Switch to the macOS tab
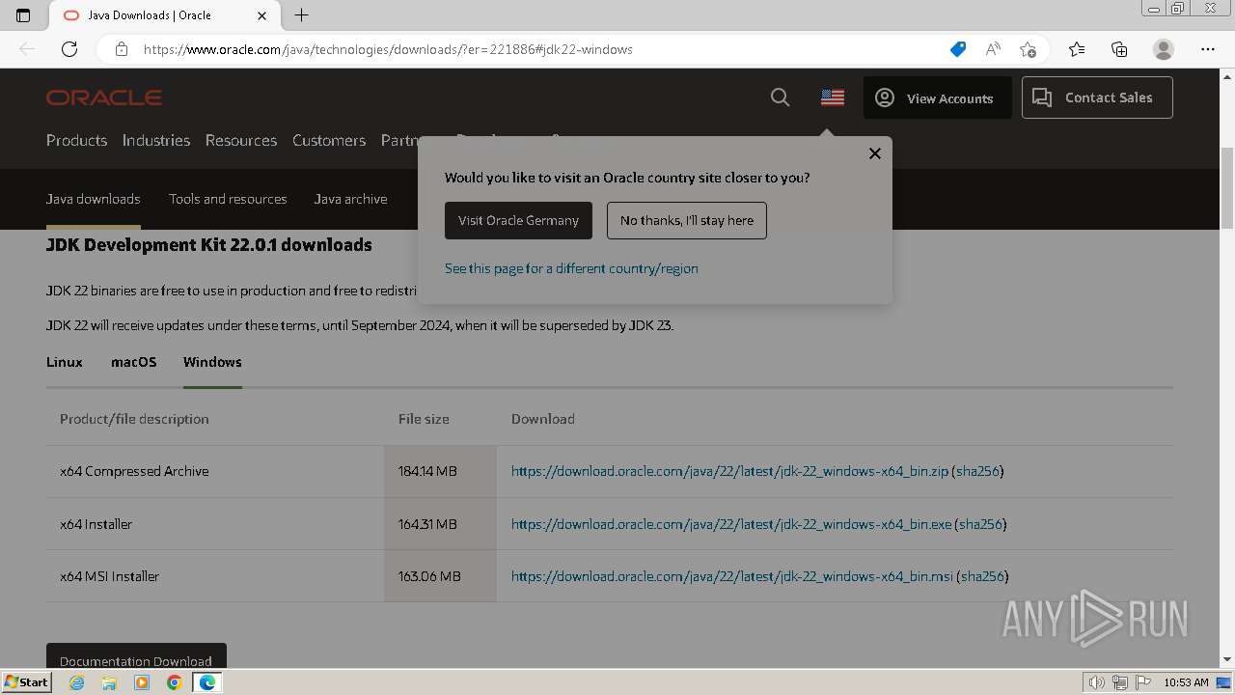 pyautogui.click(x=134, y=362)
